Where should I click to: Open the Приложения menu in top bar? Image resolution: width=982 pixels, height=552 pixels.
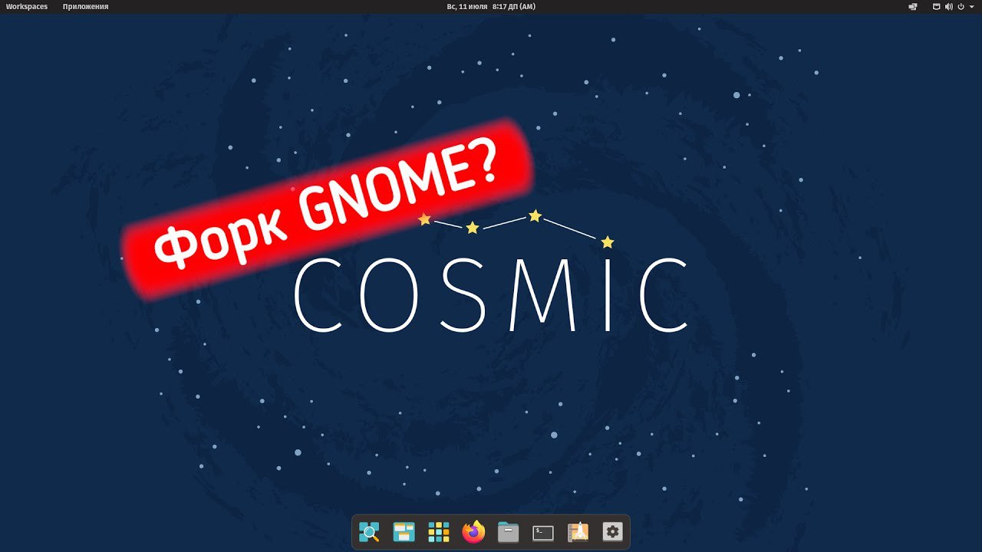[85, 7]
